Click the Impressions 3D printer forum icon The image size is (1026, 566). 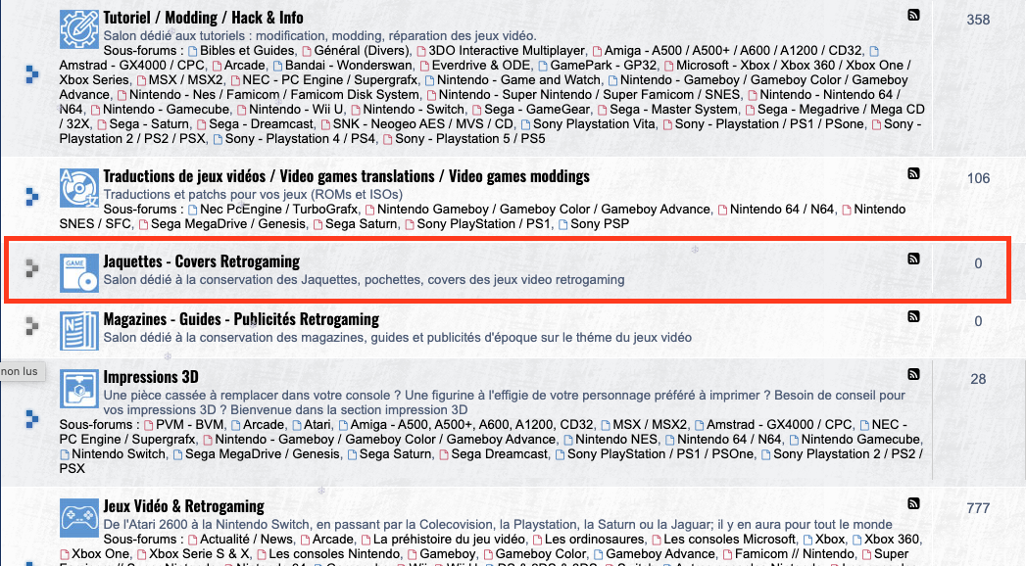[x=79, y=388]
